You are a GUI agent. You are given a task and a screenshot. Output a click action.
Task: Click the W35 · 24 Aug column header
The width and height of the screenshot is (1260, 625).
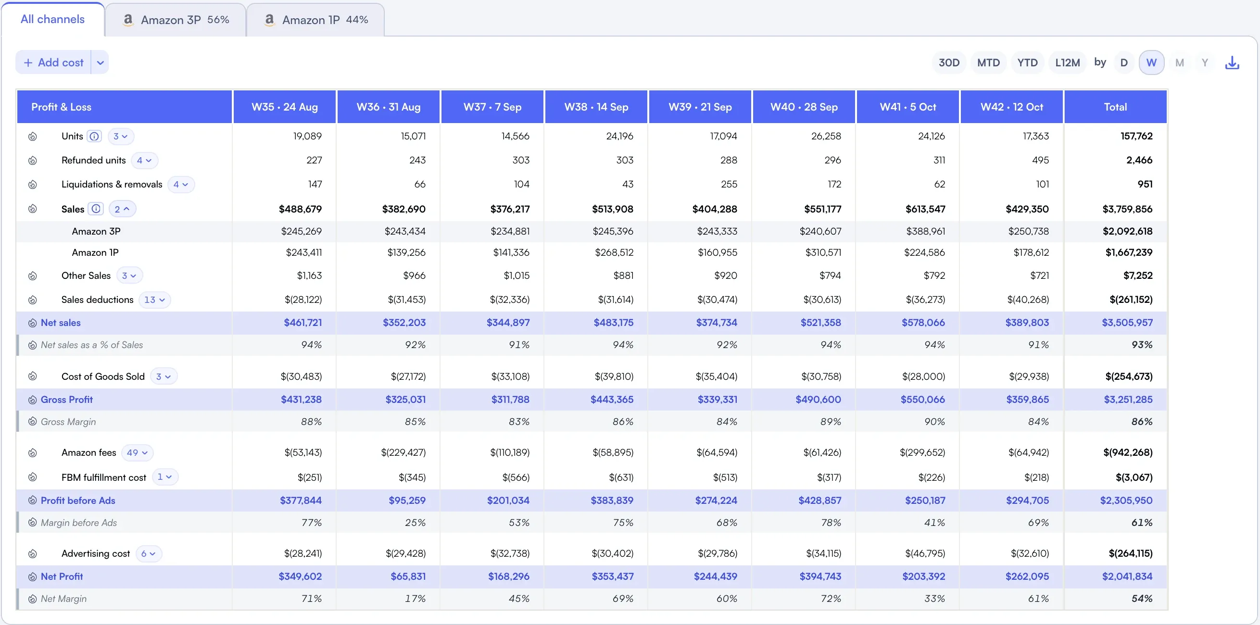click(x=285, y=107)
